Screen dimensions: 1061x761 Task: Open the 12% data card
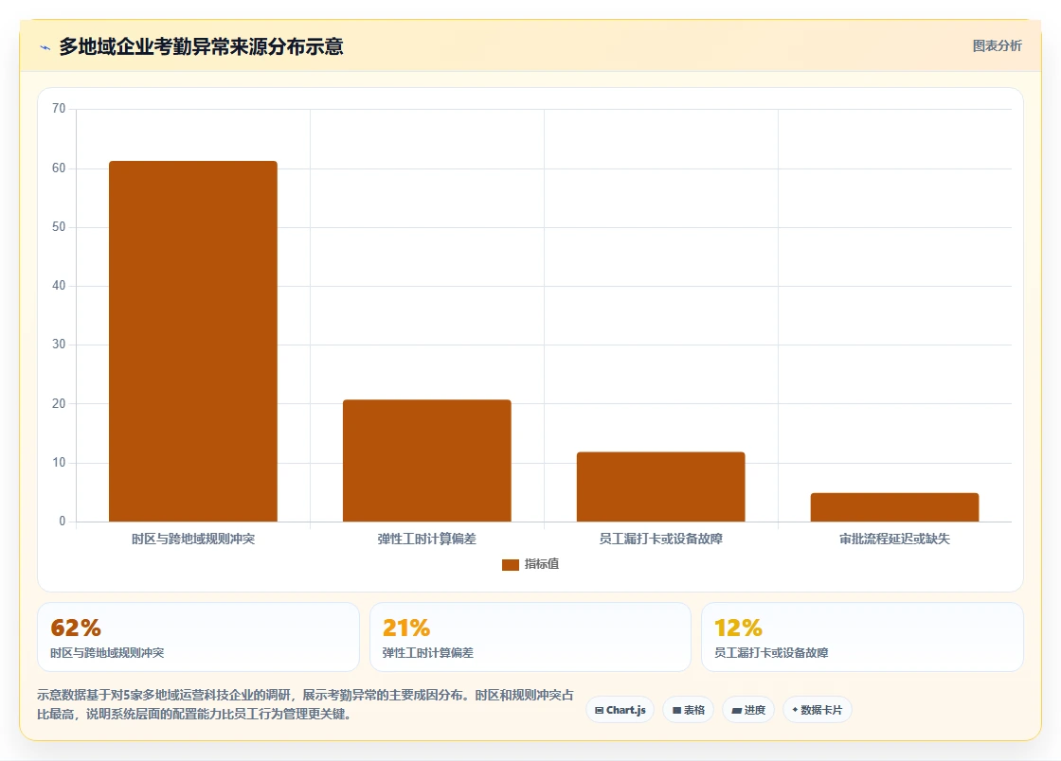click(x=863, y=637)
